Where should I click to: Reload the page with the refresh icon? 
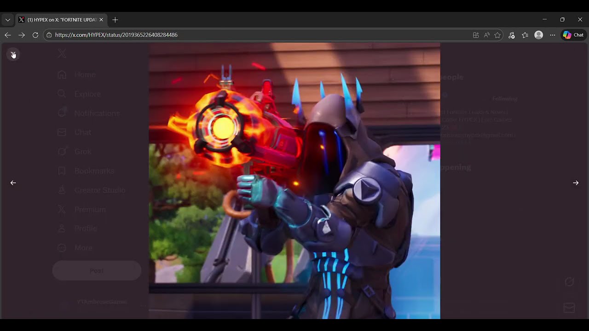click(x=35, y=35)
